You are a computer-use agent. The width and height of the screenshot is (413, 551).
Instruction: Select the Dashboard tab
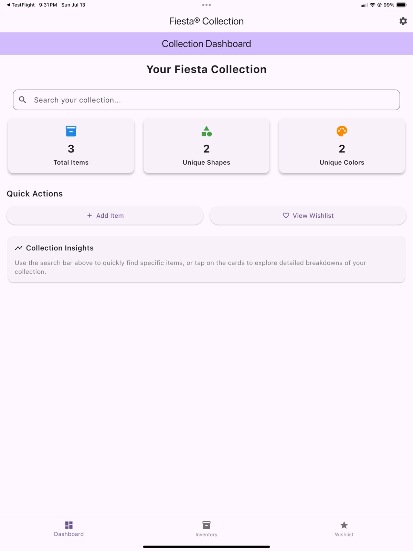(69, 529)
